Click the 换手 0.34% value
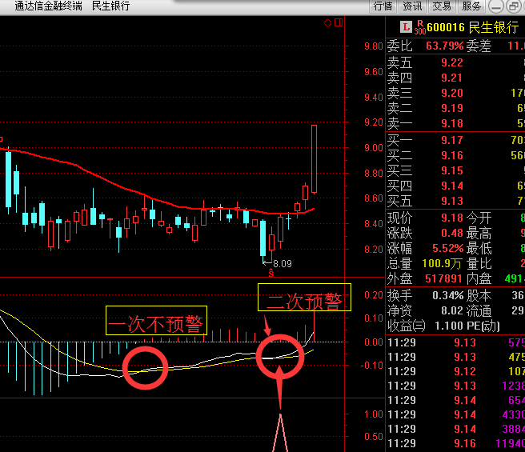The height and width of the screenshot is (452, 525). [x=447, y=295]
